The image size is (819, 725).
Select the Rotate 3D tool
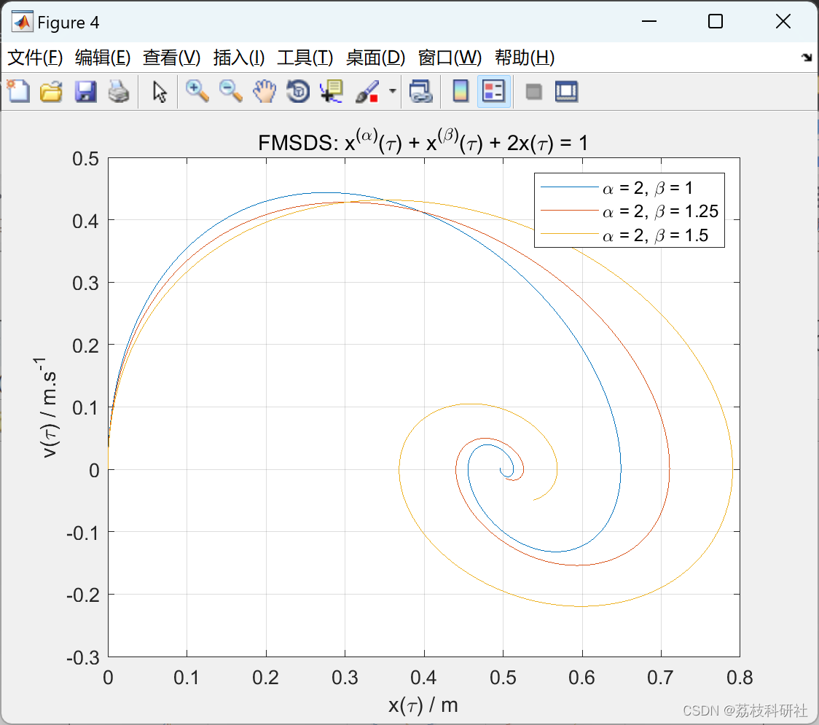click(x=298, y=91)
